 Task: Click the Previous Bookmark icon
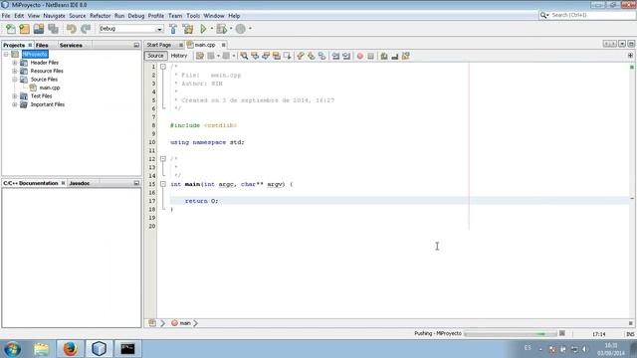click(300, 56)
